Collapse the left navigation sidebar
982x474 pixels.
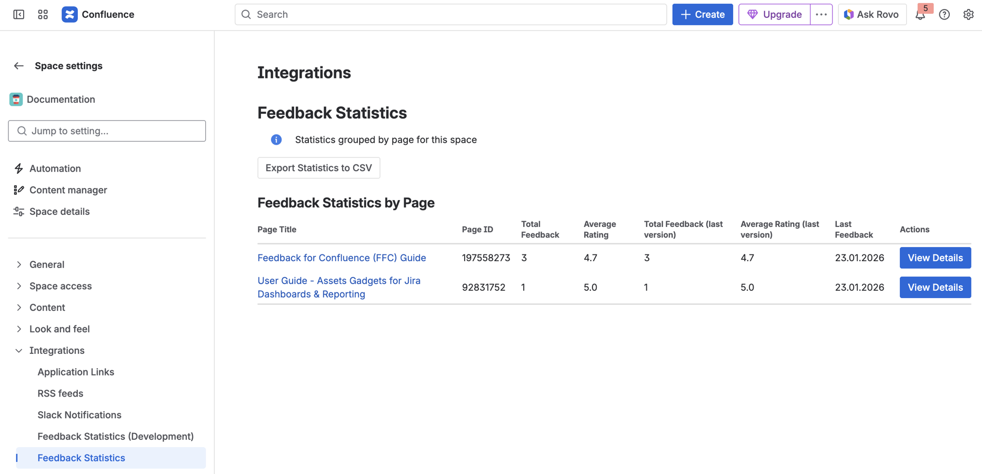pyautogui.click(x=18, y=14)
